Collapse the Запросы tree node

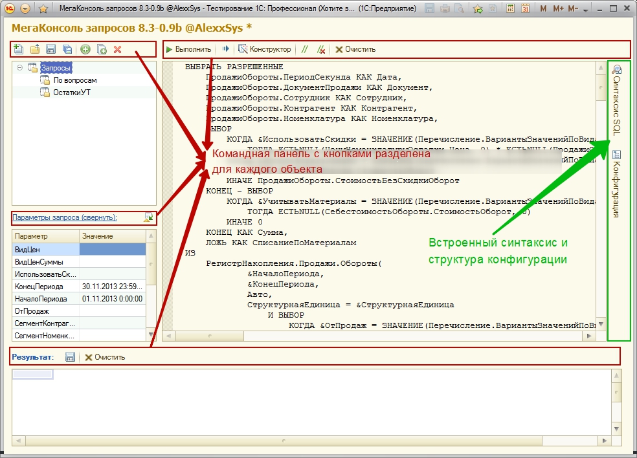20,68
